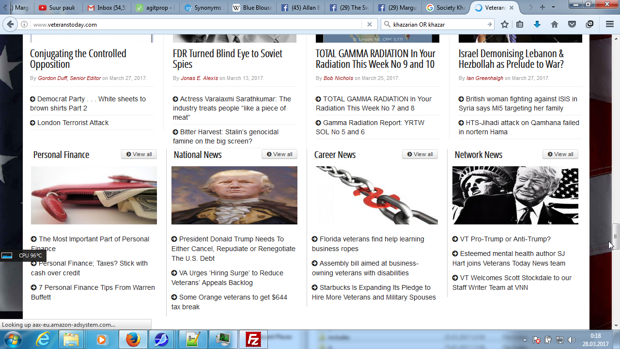Click the search box with 'khazarian OR khazar'
The height and width of the screenshot is (349, 620).
438,24
